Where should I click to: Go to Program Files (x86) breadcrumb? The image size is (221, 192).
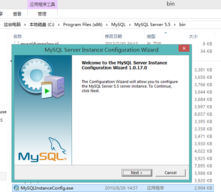coord(83,24)
